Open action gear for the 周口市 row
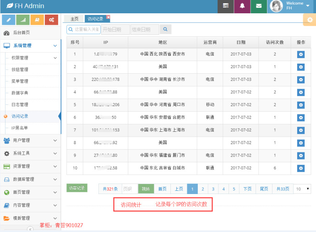Screen dimensions: 316x232 click(301, 105)
